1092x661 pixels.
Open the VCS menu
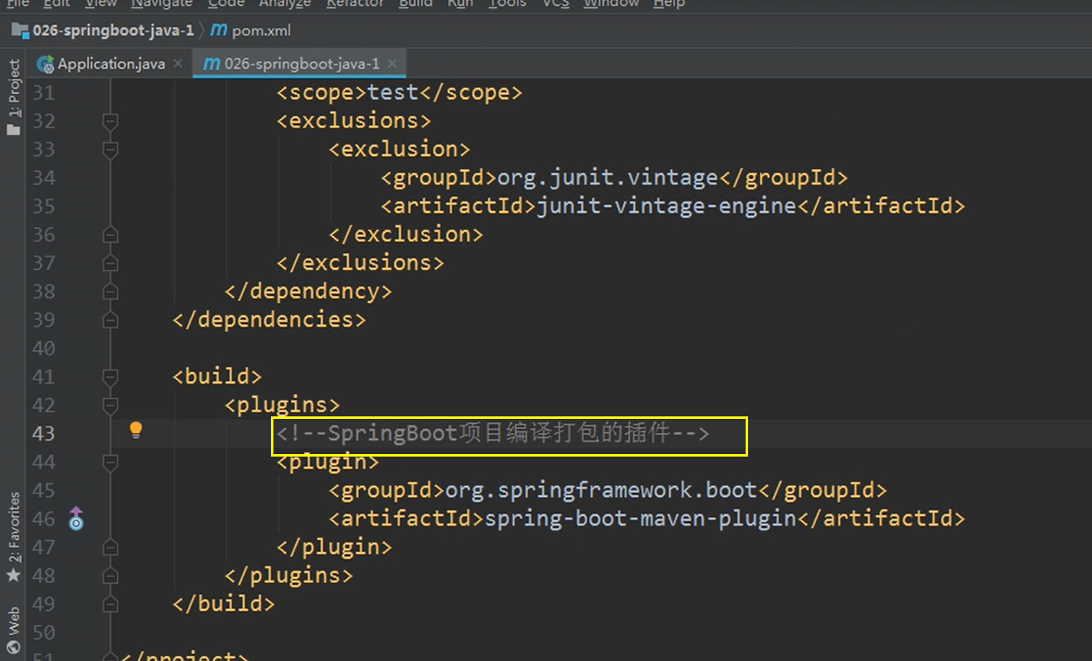pos(556,4)
